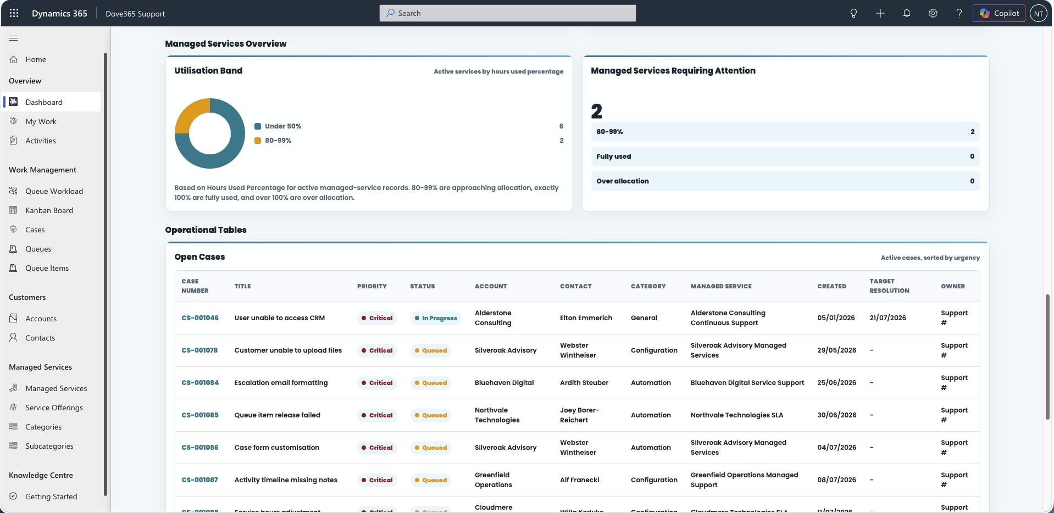Viewport: 1054px width, 513px height.
Task: Click the Under 50% teal legend swatch
Action: (258, 126)
